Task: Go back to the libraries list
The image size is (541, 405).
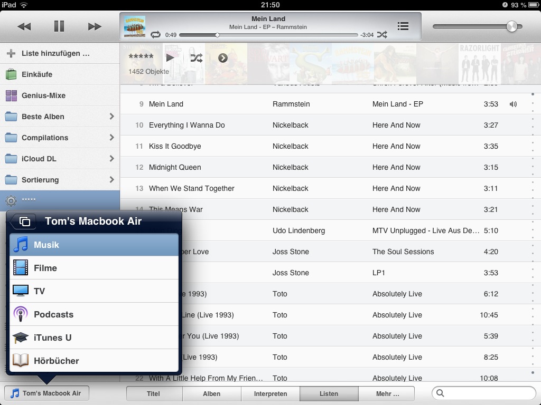Action: coord(23,221)
